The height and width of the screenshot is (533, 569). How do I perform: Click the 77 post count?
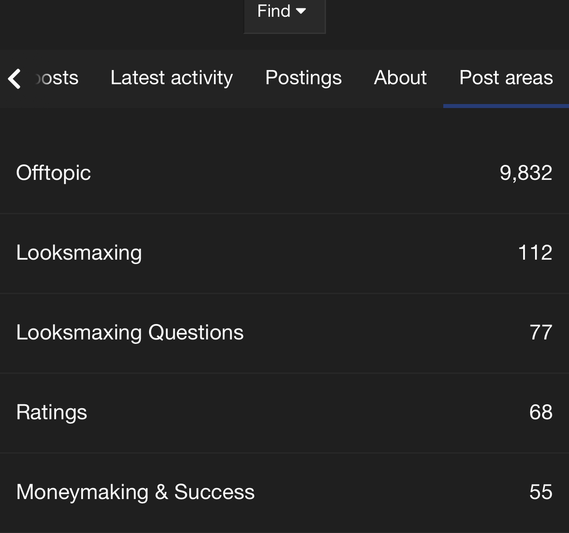541,332
